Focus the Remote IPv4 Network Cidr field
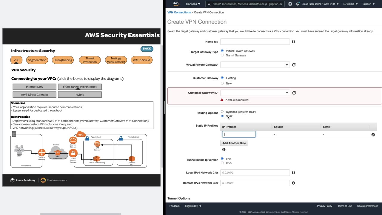This screenshot has height=215, width=382. [x=255, y=183]
